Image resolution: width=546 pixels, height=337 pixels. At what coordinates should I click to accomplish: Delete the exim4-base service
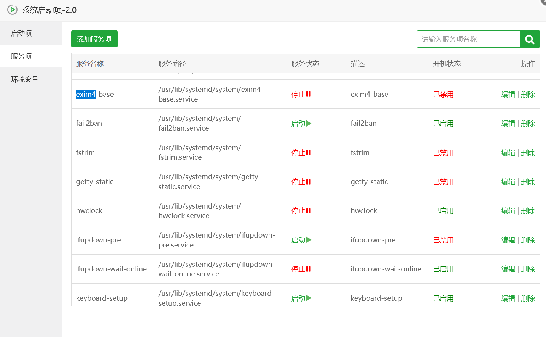pos(528,94)
